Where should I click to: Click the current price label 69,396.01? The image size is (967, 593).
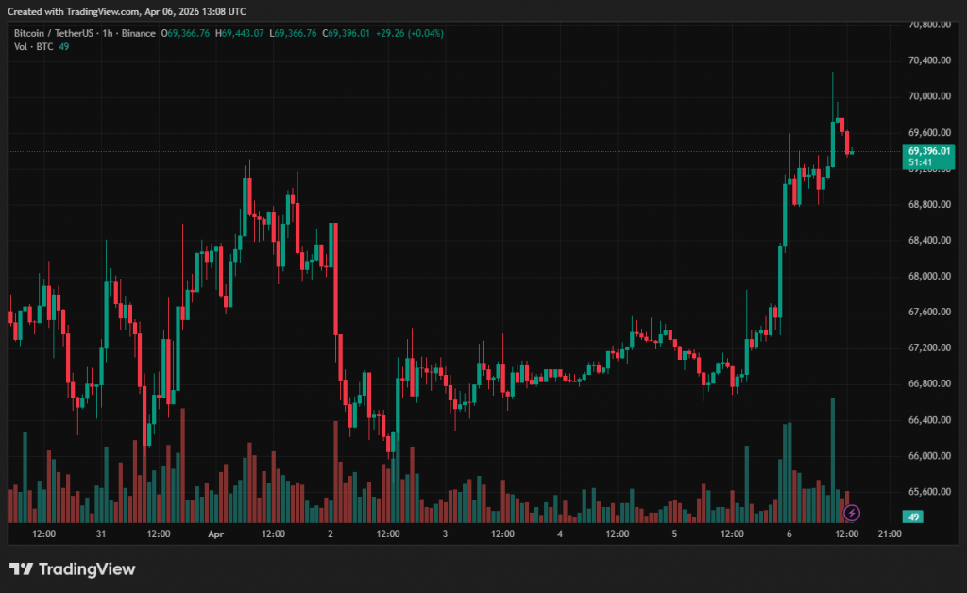point(929,151)
